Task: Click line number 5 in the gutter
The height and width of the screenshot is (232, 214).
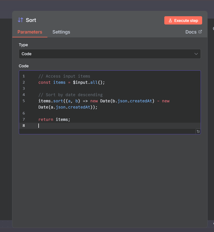Action: coord(24,101)
